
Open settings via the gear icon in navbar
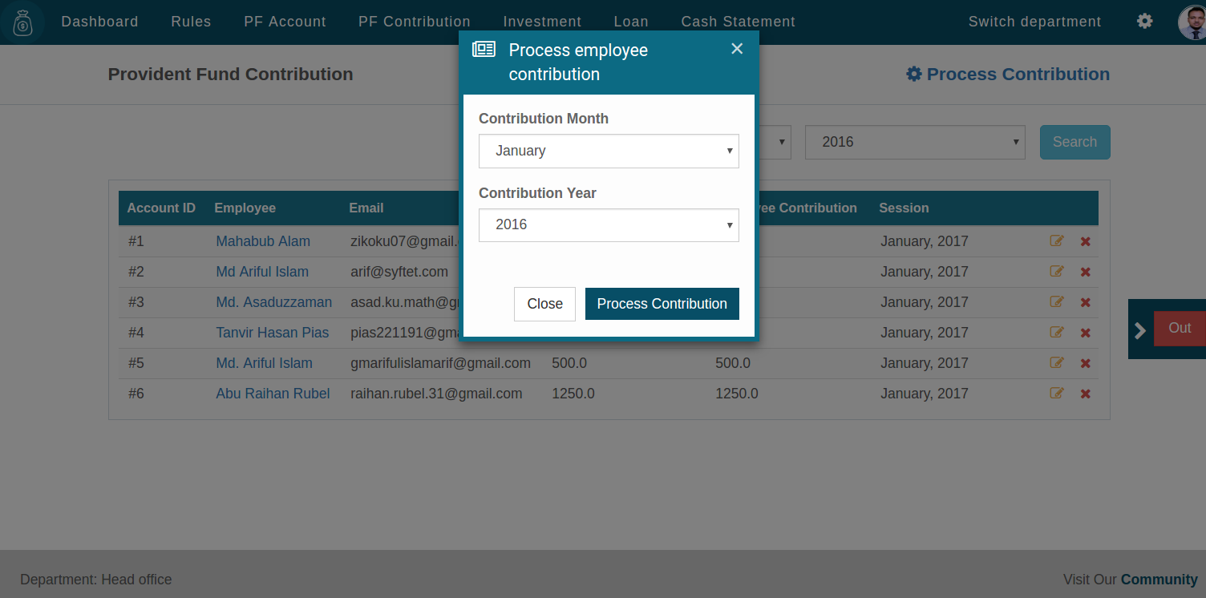(x=1144, y=22)
